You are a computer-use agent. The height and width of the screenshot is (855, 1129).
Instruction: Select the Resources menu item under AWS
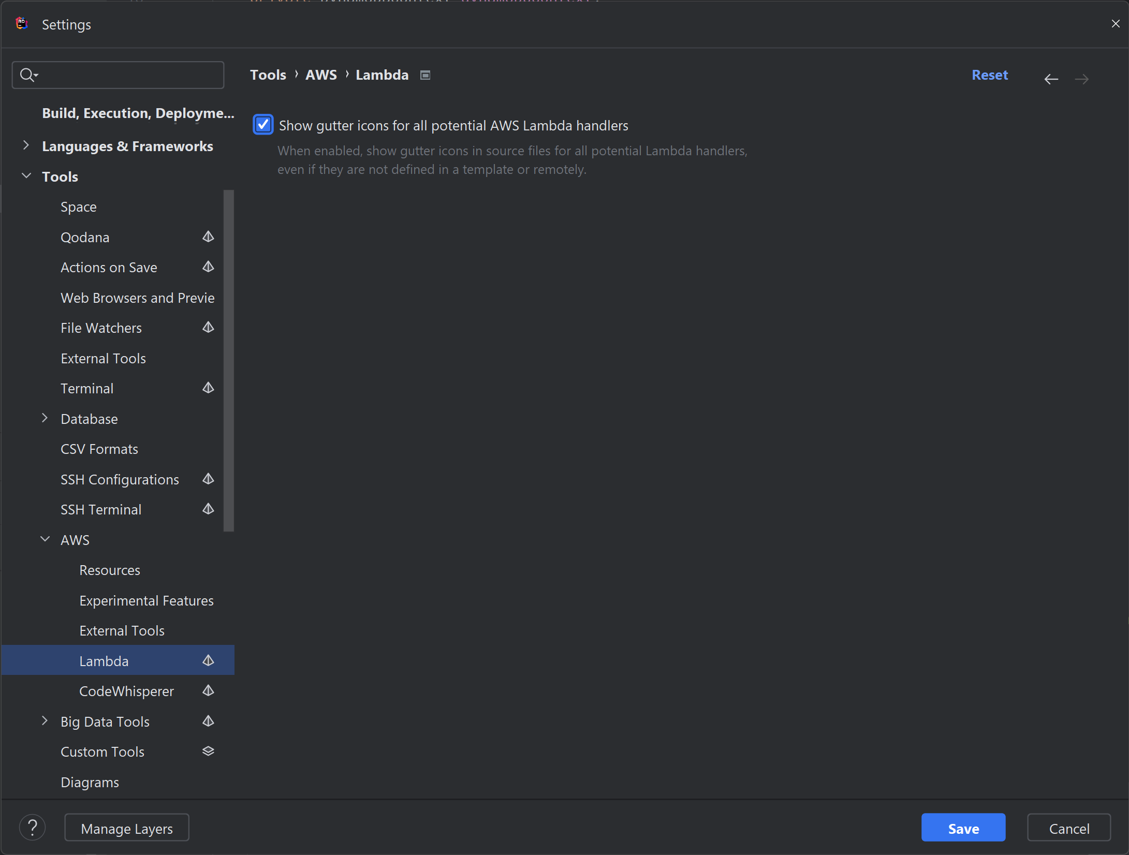[110, 569]
